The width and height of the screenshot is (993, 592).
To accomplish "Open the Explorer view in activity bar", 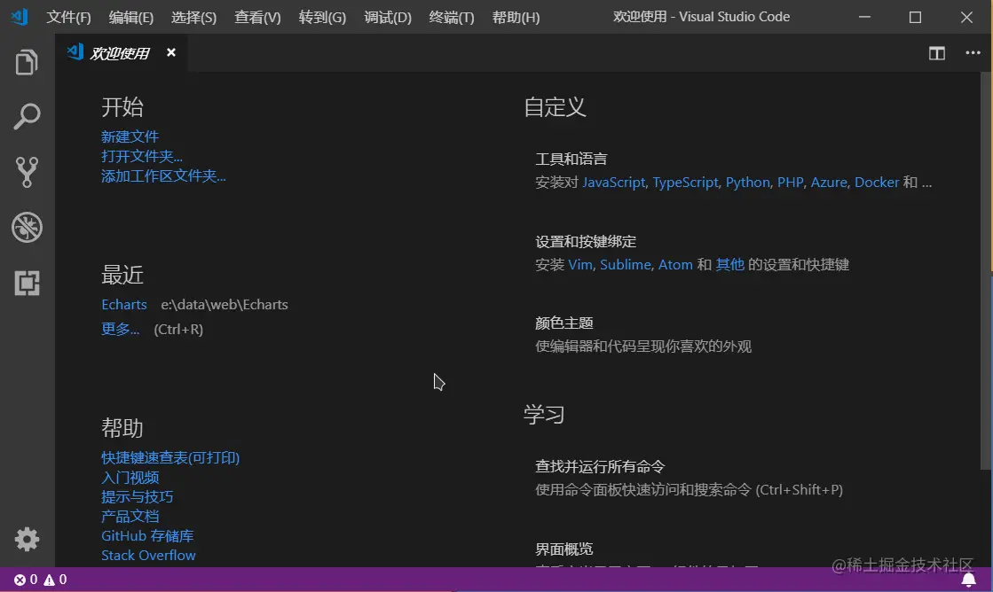I will pyautogui.click(x=27, y=62).
